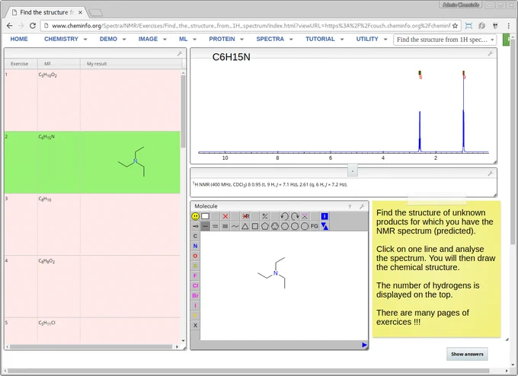Select the carbon C atom button
Viewport: 518px width, 376px height.
(x=195, y=236)
